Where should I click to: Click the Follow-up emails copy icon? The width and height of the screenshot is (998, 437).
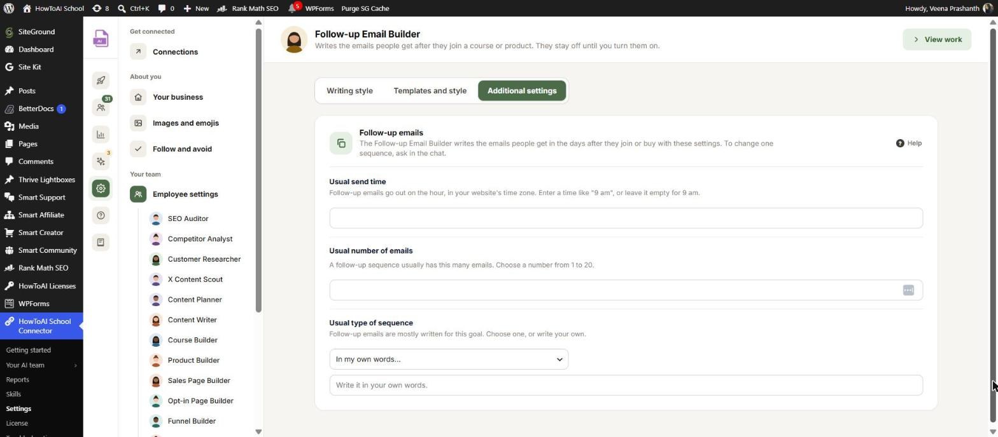341,143
